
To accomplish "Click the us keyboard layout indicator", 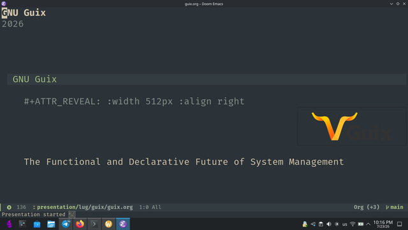I will tap(344, 224).
